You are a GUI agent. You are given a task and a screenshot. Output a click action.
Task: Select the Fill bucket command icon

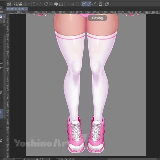pos(56,4)
